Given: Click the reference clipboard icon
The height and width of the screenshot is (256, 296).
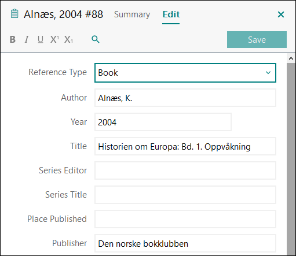Looking at the screenshot, I should [x=14, y=14].
